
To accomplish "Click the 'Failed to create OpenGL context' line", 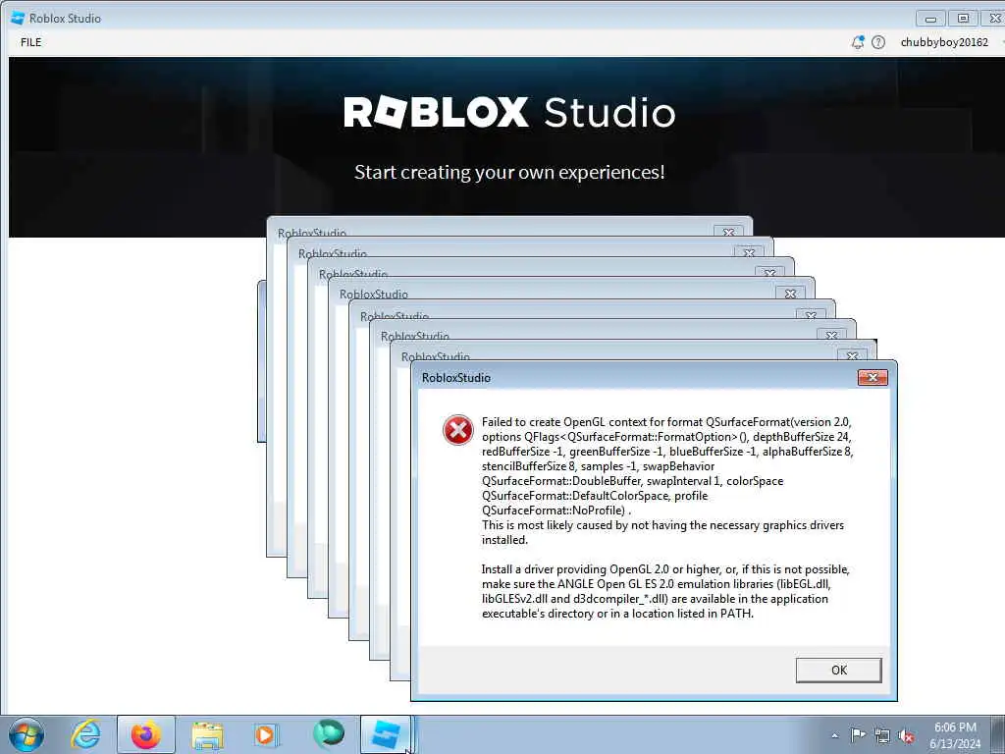I will 666,422.
